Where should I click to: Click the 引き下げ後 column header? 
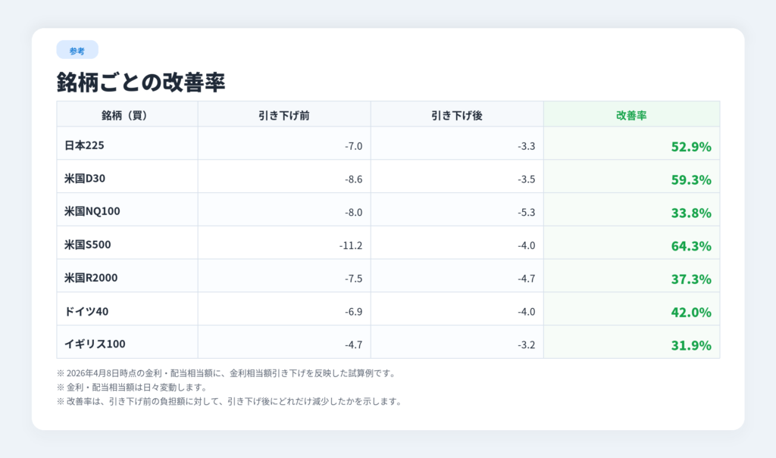tap(456, 115)
